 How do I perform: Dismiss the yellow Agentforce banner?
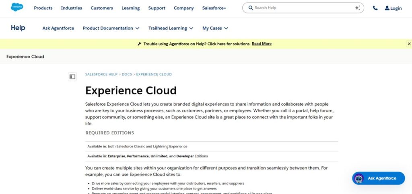pos(409,44)
